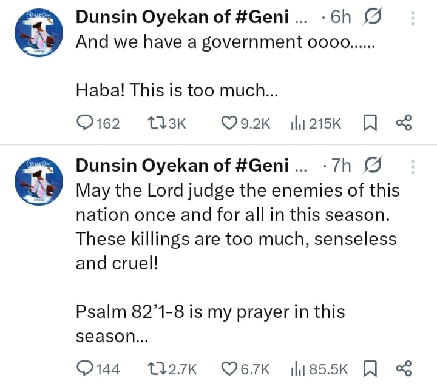This screenshot has height=384, width=437.
Task: Retweet the tweet with 2.7K reposts
Action: click(157, 368)
